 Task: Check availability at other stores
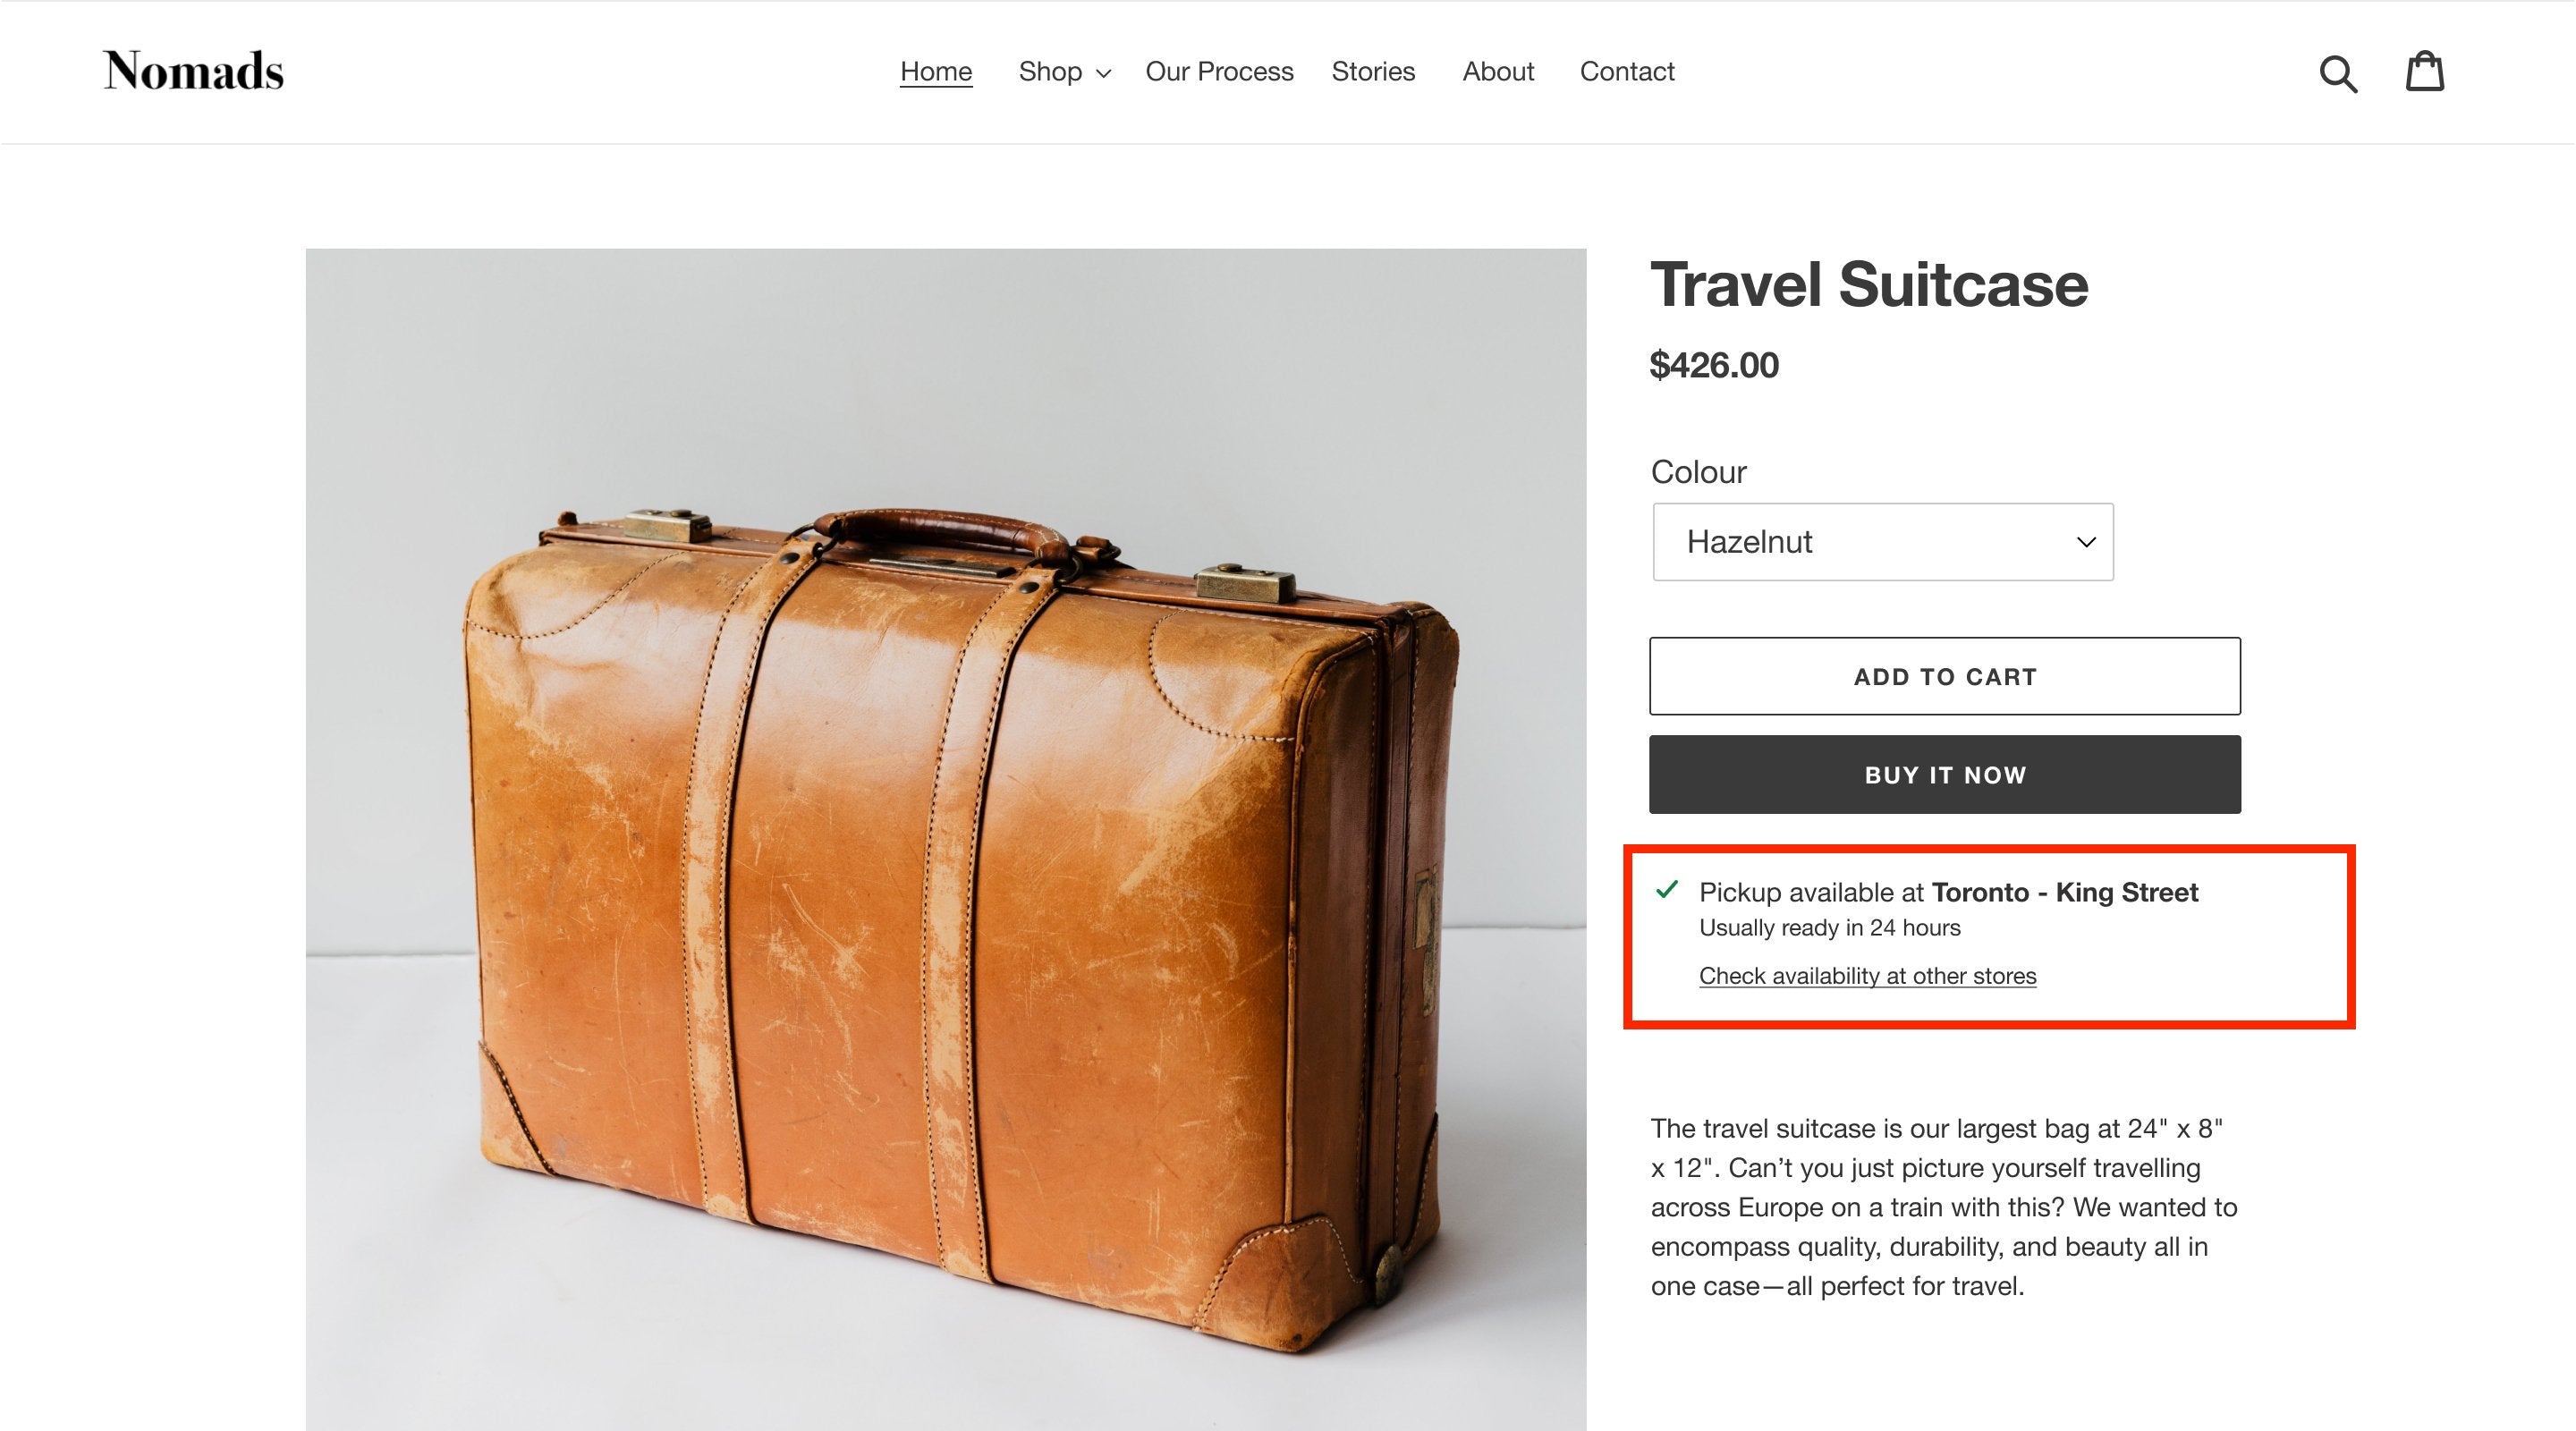pyautogui.click(x=1867, y=976)
